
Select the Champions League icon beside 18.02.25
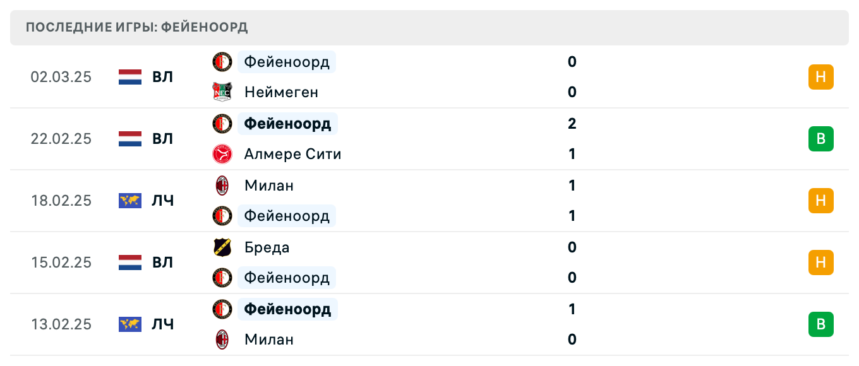[x=129, y=201]
